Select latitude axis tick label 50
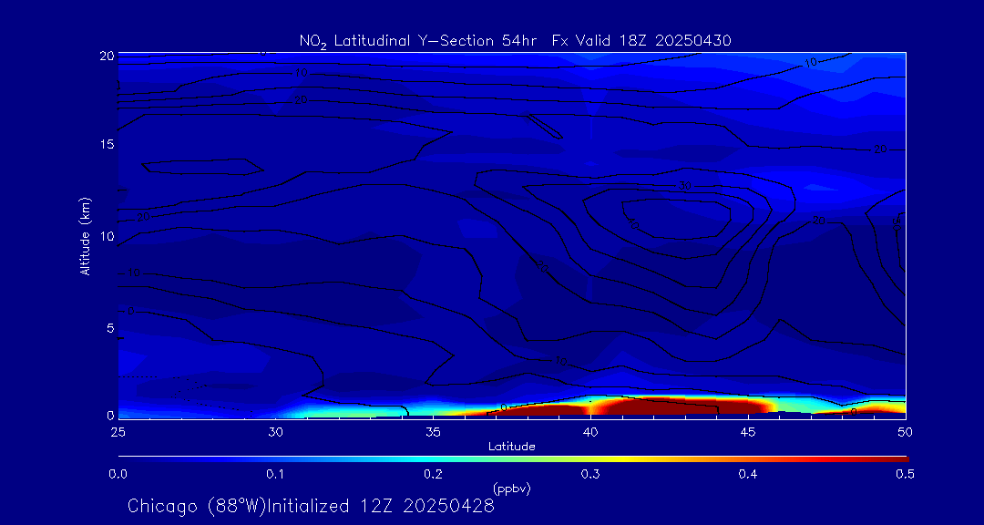Screen dimensions: 984x525 pos(906,432)
